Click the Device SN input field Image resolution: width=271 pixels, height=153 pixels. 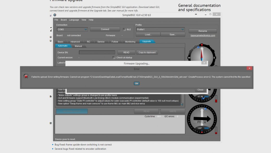97,53
